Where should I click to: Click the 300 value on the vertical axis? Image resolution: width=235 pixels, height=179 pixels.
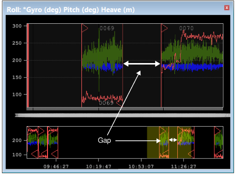[x=17, y=26]
